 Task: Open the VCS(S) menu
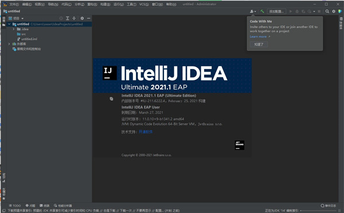point(144,4)
